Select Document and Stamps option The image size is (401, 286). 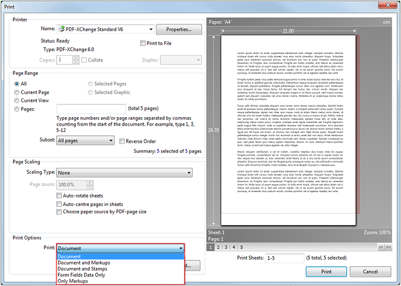pos(120,269)
